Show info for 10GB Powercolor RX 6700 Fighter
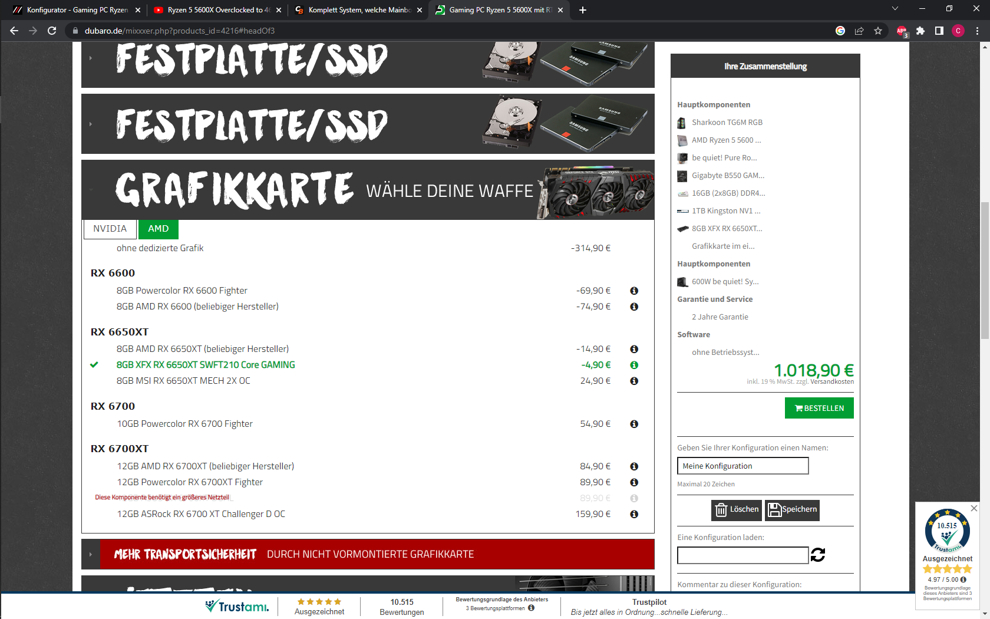 (634, 424)
